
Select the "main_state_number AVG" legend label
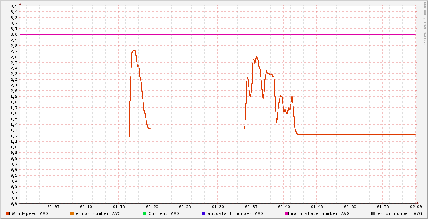(320, 213)
